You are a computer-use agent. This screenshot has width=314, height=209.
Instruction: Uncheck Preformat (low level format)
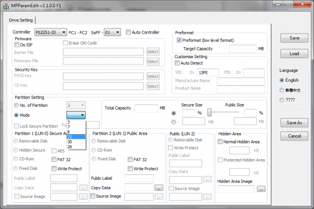(179, 40)
